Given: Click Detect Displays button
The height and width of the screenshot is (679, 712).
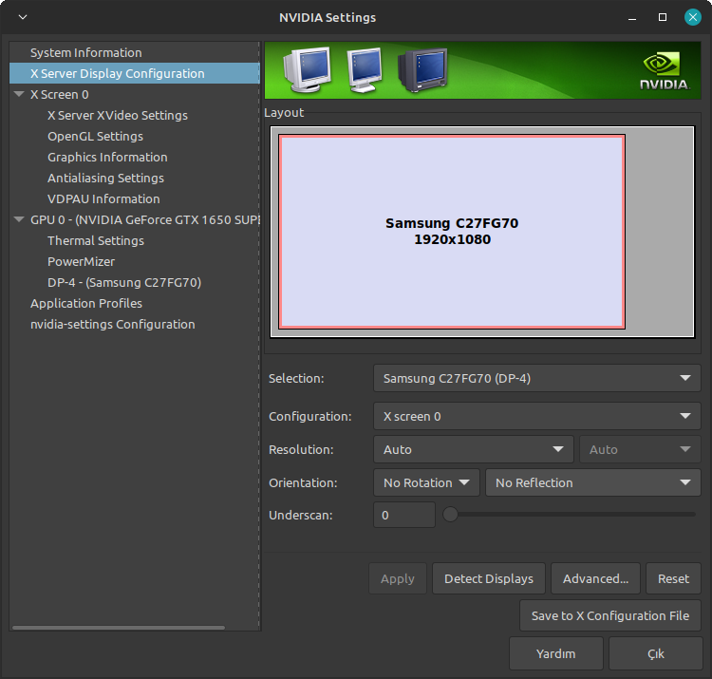Looking at the screenshot, I should (489, 578).
